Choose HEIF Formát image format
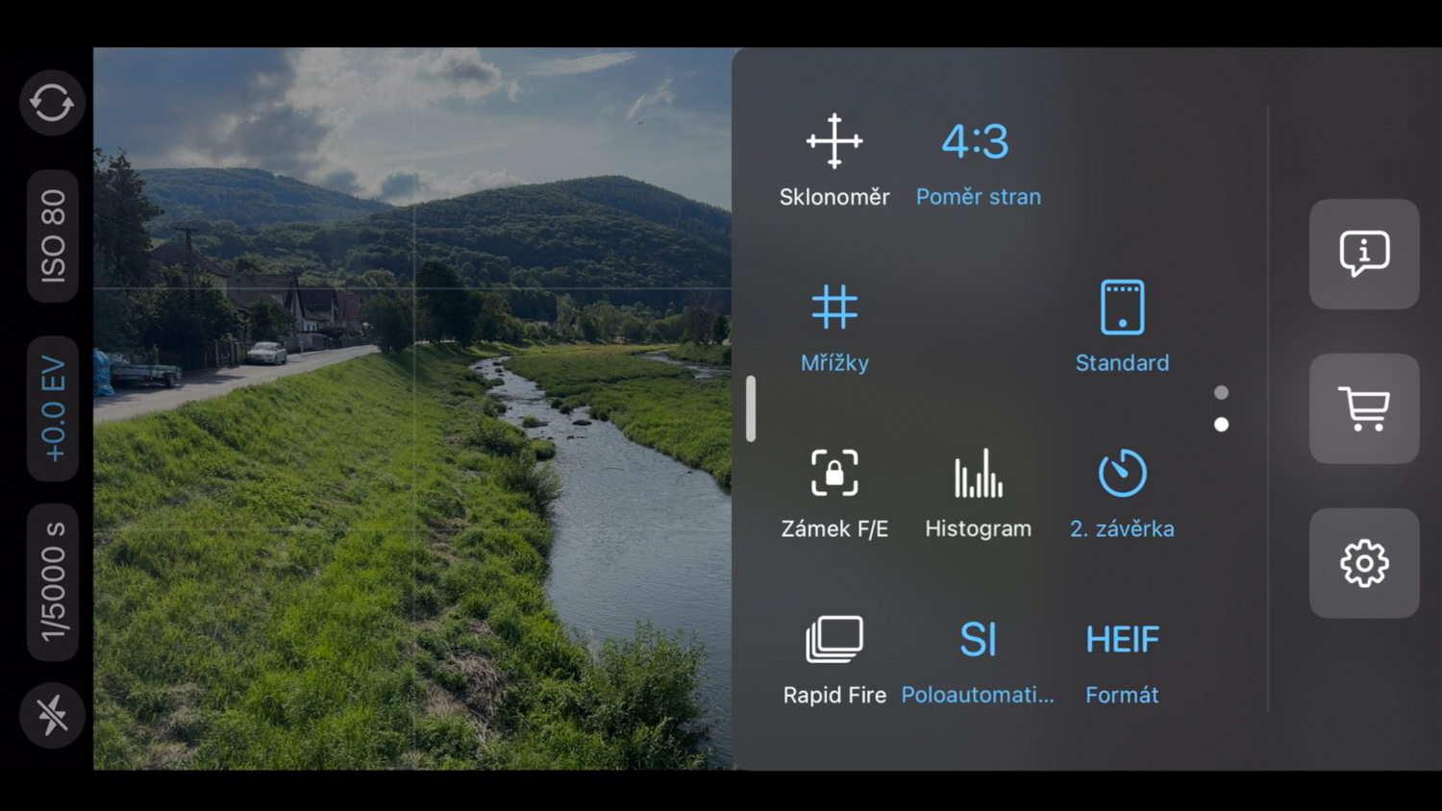This screenshot has height=811, width=1442. pyautogui.click(x=1121, y=659)
